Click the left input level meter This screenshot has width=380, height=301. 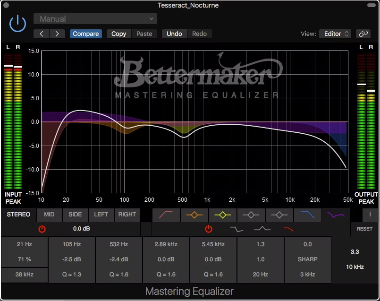(8, 121)
